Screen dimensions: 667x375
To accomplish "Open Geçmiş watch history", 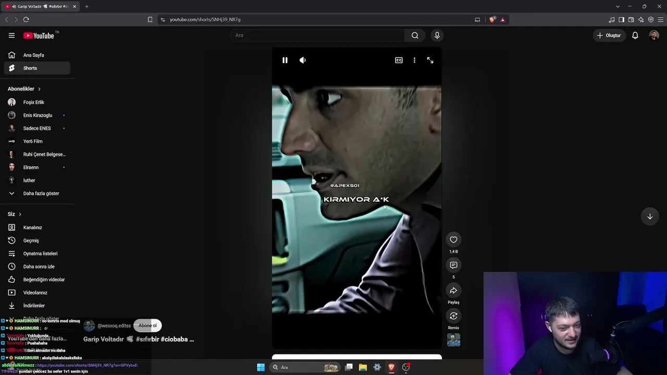I will pos(37,241).
